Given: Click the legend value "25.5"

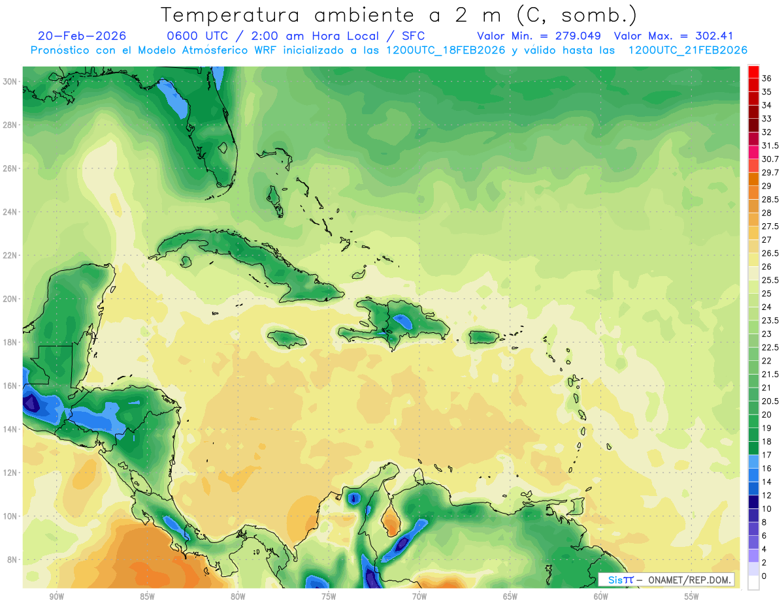Looking at the screenshot, I should click(x=770, y=280).
